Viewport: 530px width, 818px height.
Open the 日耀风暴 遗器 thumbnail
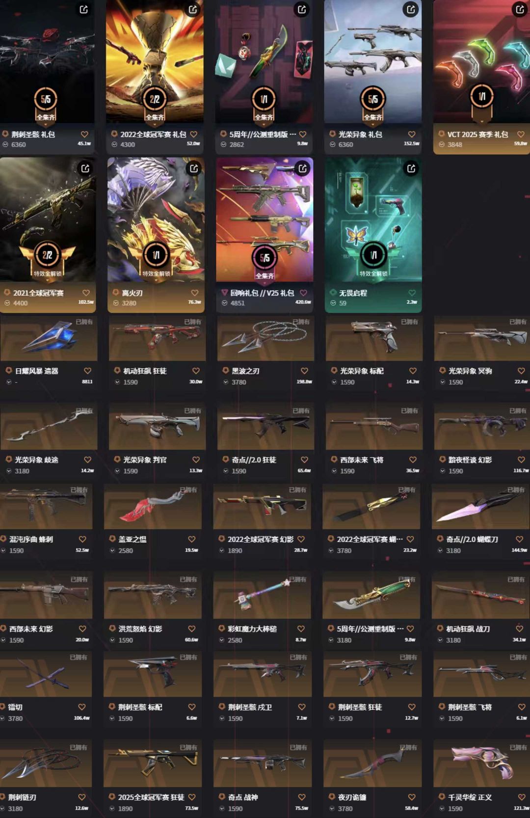point(49,339)
